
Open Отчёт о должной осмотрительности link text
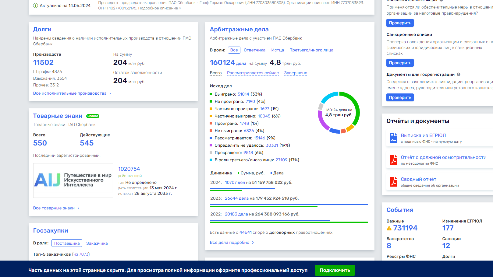444,157
